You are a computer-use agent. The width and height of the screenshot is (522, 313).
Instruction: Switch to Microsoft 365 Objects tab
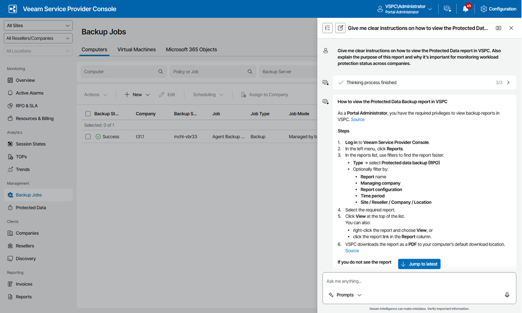[191, 49]
